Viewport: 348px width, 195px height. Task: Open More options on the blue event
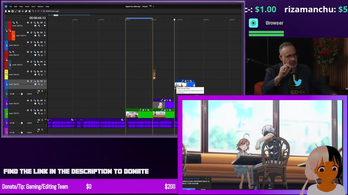(194, 81)
